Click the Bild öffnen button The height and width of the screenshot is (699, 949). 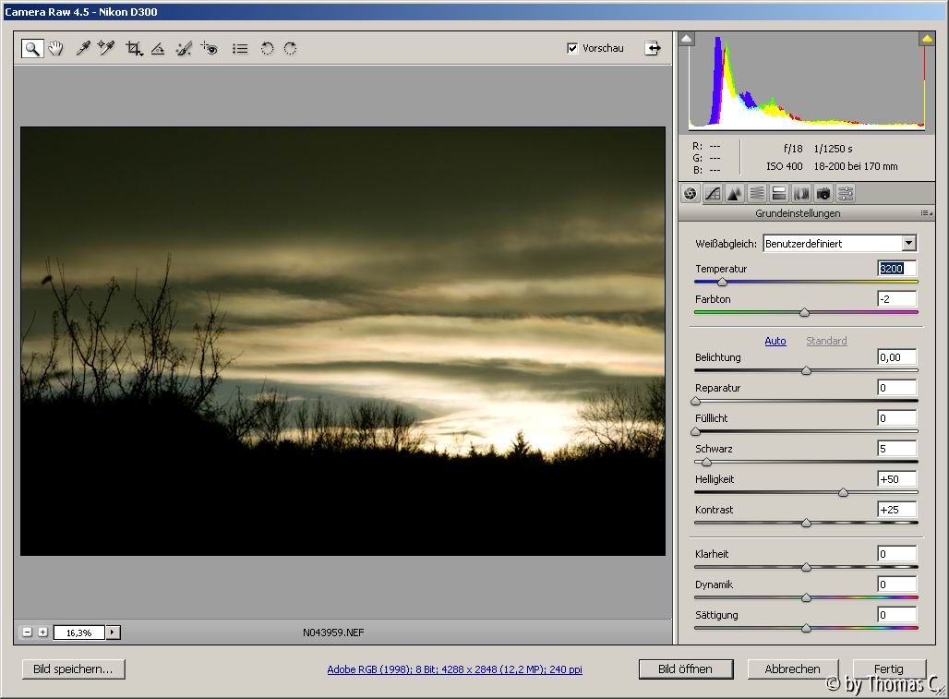pos(686,669)
